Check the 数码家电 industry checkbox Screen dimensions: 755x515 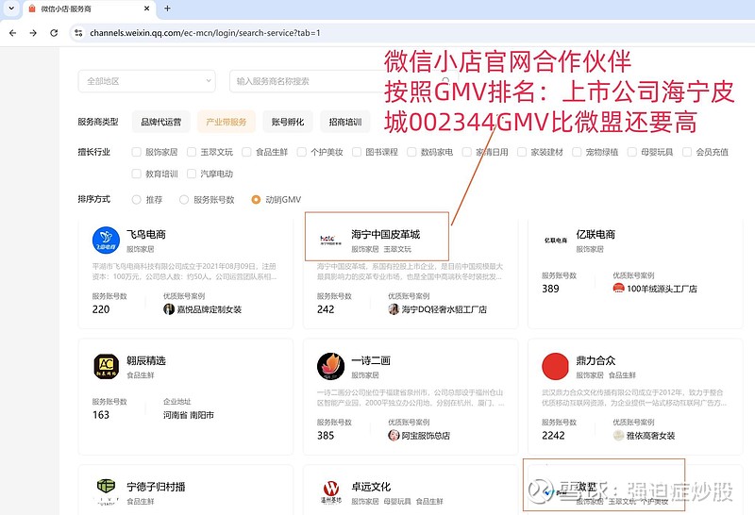tap(411, 152)
